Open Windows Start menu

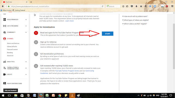3,96
